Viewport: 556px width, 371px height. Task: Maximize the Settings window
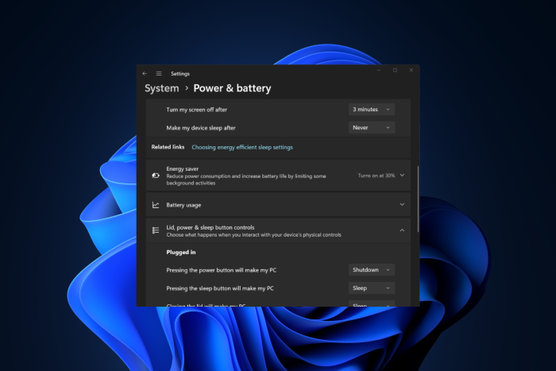[x=395, y=70]
